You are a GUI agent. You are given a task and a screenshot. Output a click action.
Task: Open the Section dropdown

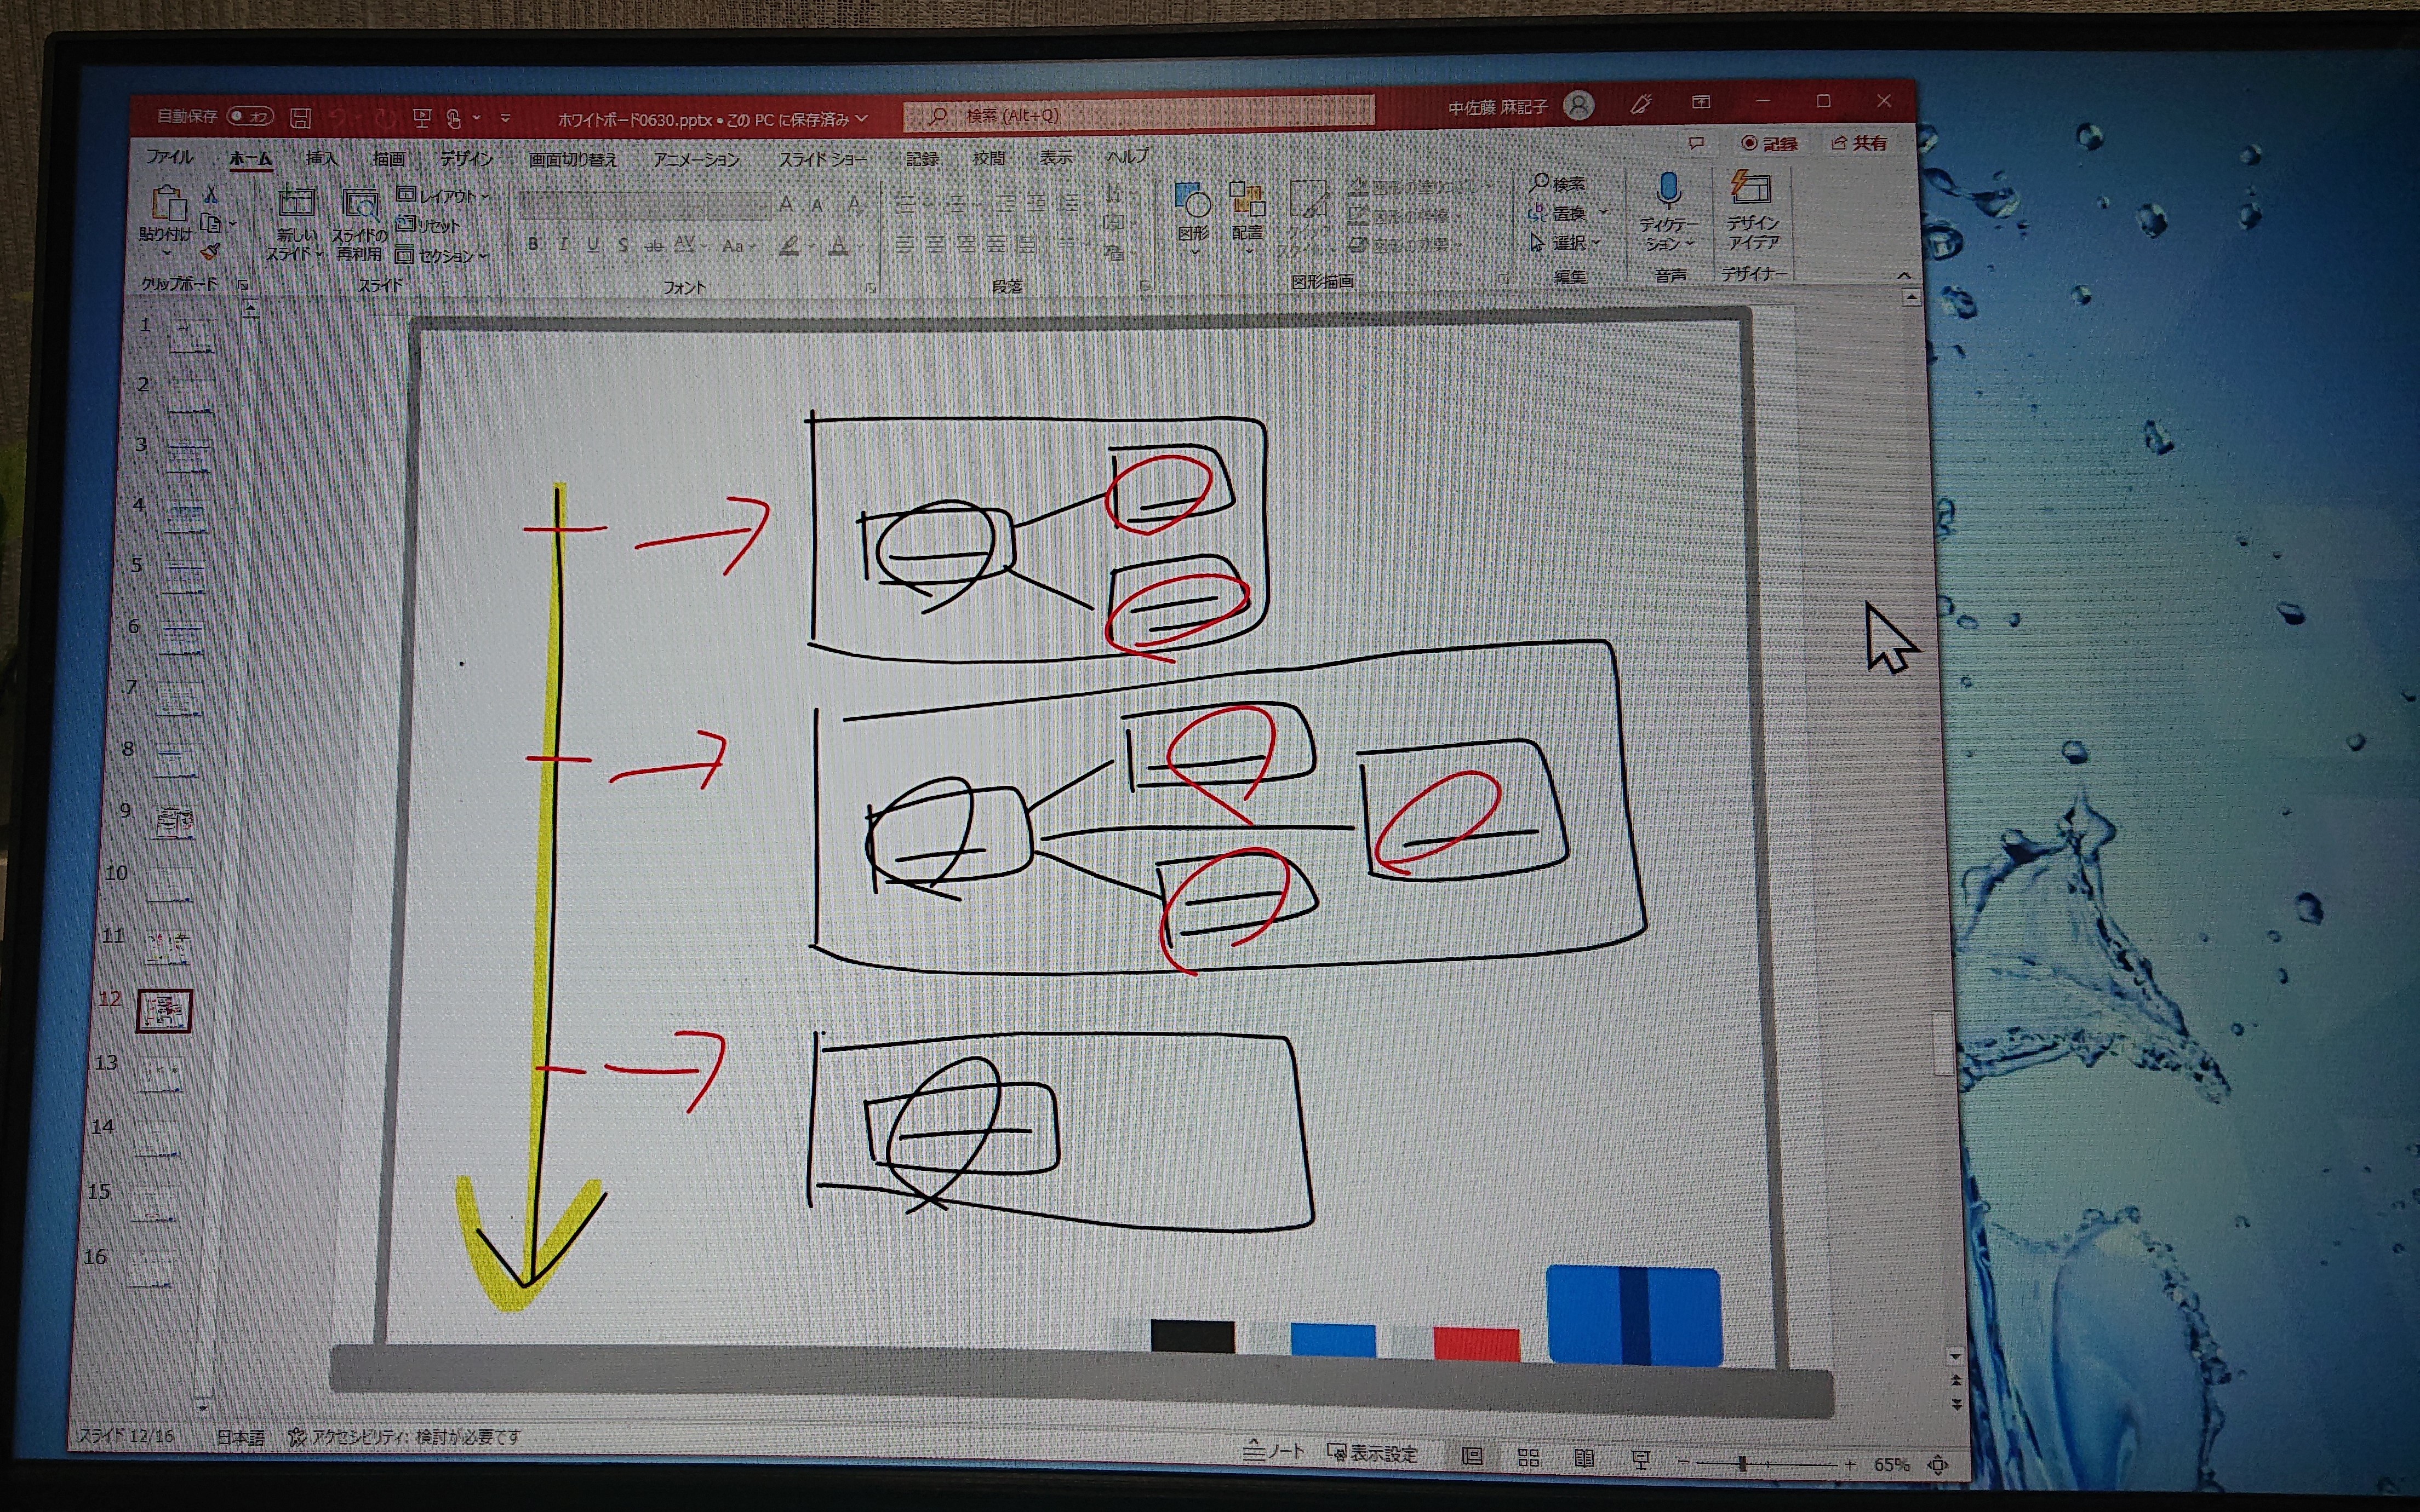click(441, 256)
